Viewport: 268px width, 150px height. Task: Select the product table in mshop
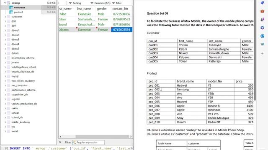point(18,12)
